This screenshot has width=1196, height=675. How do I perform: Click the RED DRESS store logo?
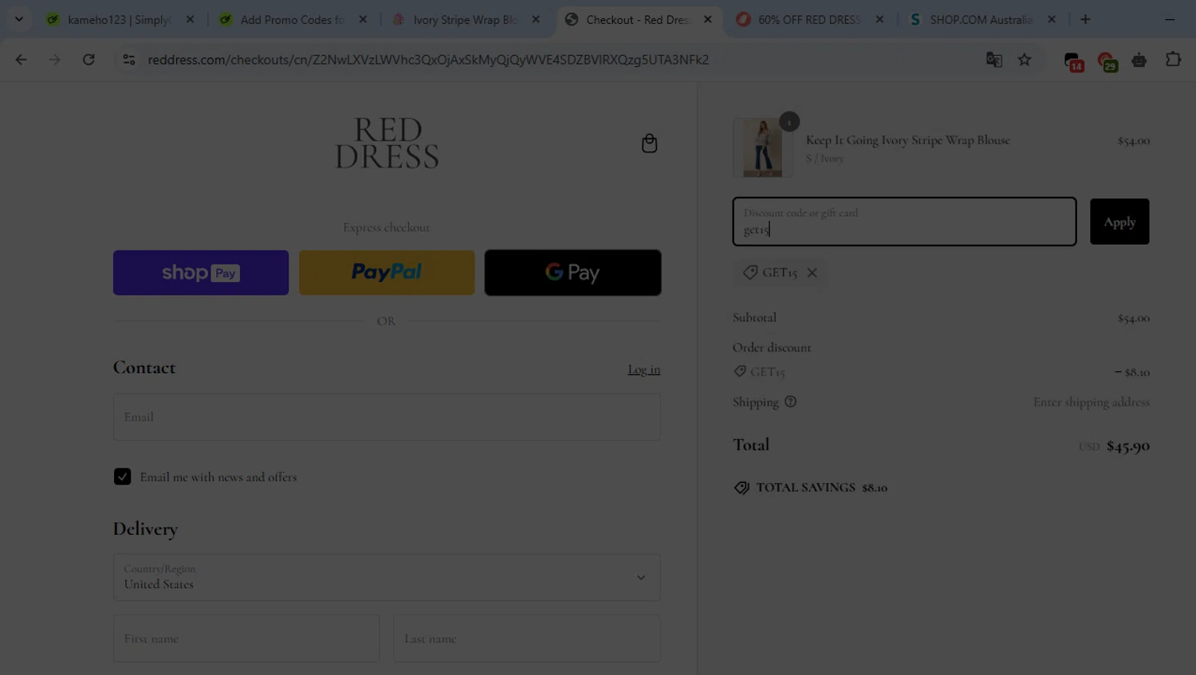coord(387,143)
